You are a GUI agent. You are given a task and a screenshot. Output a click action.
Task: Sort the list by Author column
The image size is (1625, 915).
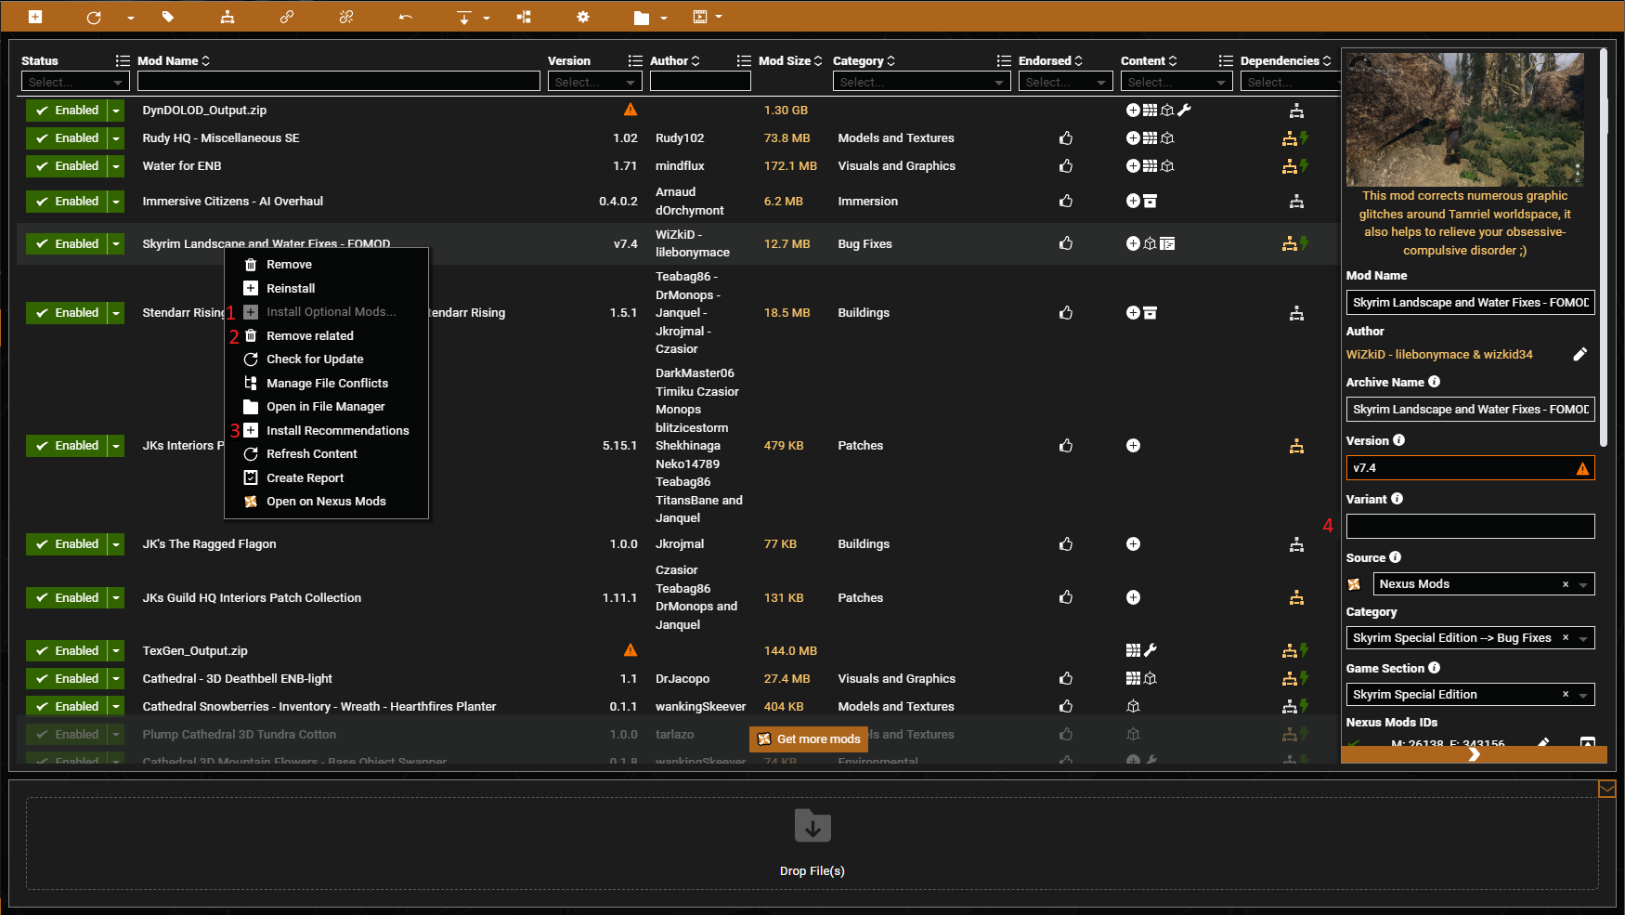point(675,61)
